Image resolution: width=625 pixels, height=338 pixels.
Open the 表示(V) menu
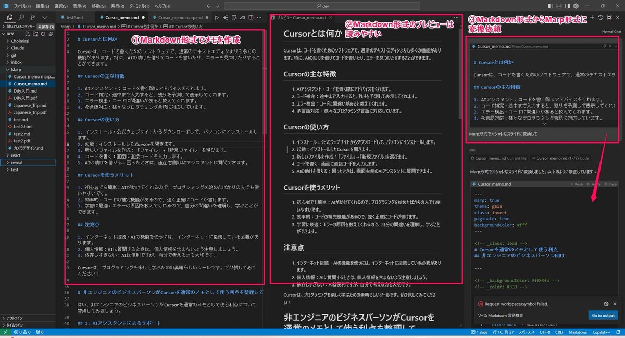pos(80,6)
